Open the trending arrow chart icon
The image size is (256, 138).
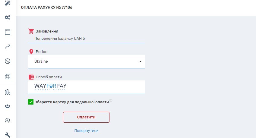[x=8, y=47]
